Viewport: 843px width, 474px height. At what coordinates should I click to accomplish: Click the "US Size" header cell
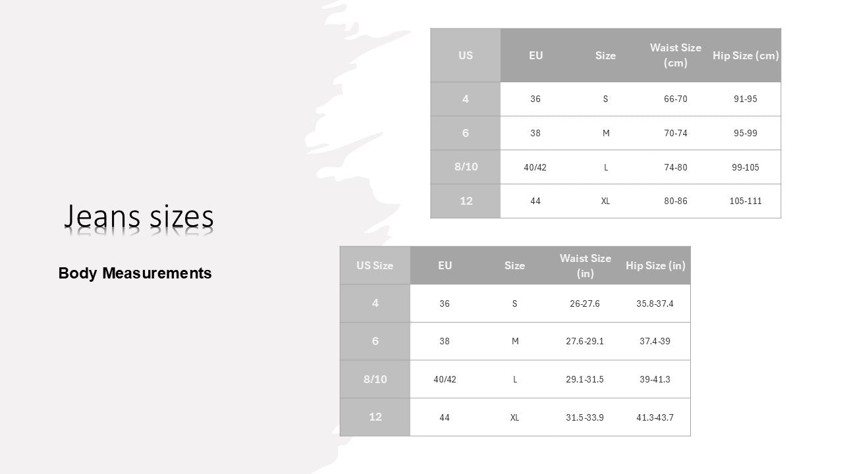click(x=375, y=265)
